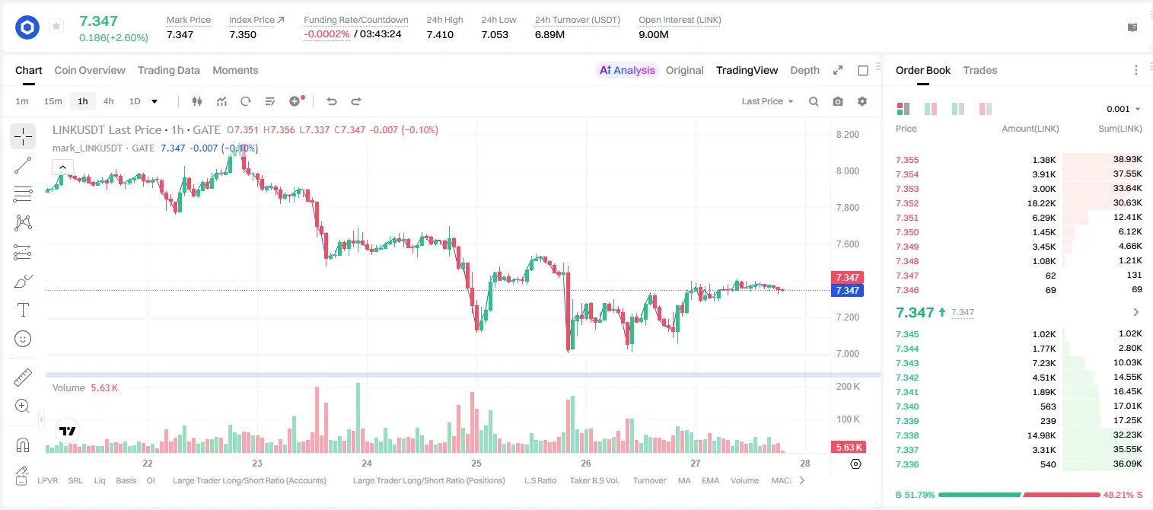Select the text annotation tool
This screenshot has width=1153, height=510.
tap(23, 310)
